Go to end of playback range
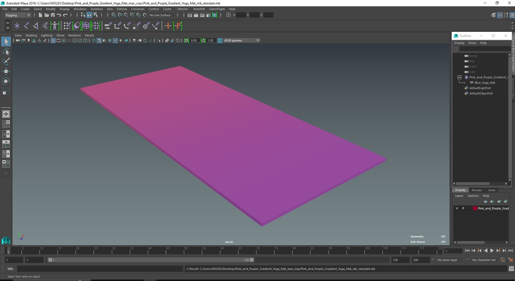Viewport: 515px width, 281px height. pos(510,251)
